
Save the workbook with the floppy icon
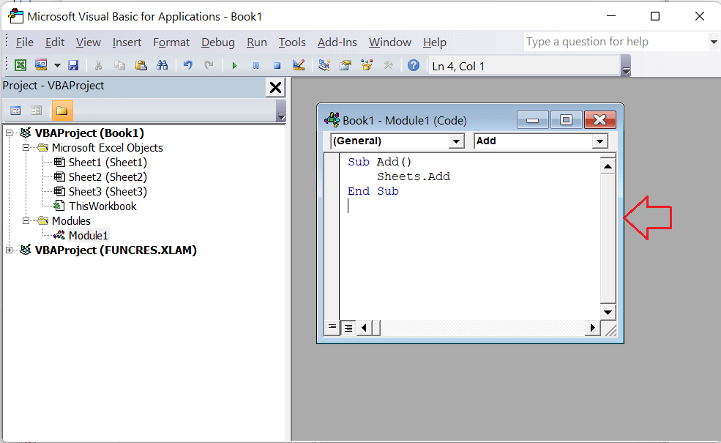pos(73,65)
